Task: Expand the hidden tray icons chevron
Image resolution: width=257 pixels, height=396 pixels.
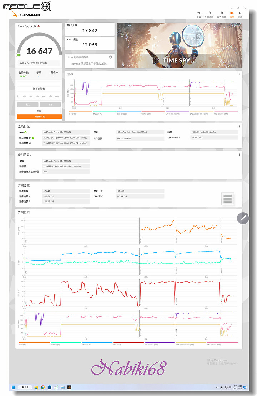Action: click(217, 387)
